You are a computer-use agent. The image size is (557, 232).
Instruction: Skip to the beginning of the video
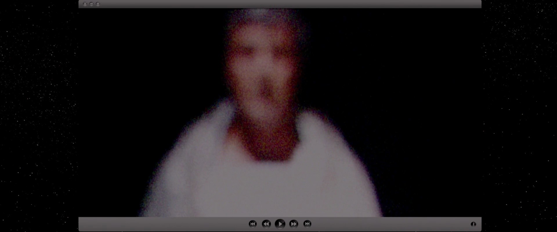[253, 224]
